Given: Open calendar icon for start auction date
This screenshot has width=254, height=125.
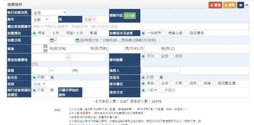Looking at the screenshot, I should [52, 41].
